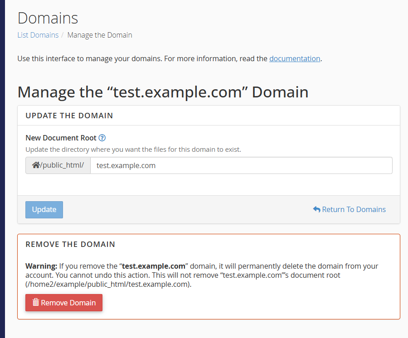This screenshot has height=338, width=408.
Task: Click the Manage the "test.example.com" Domain heading
Action: (163, 92)
